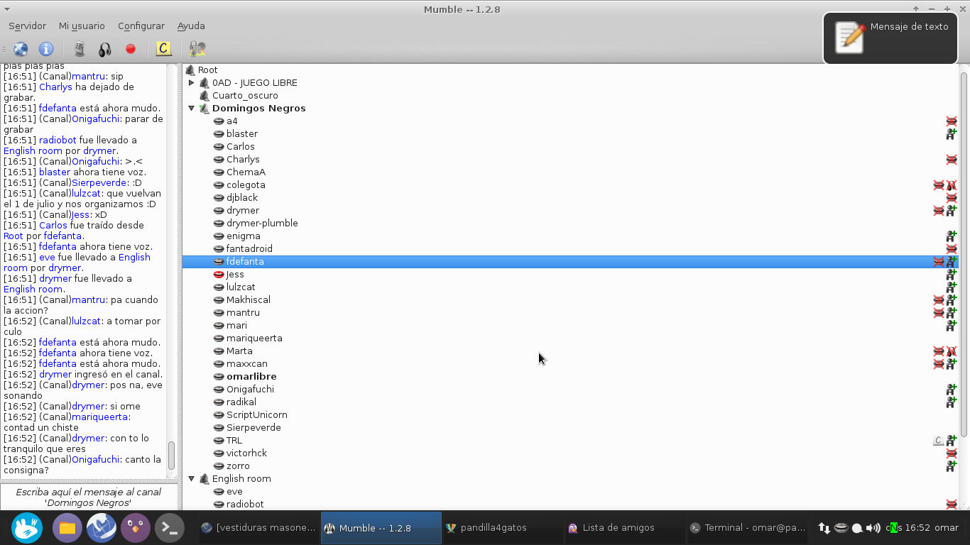Viewport: 970px width, 545px height.
Task: Open the file manager folder icon in taskbar
Action: click(x=67, y=528)
